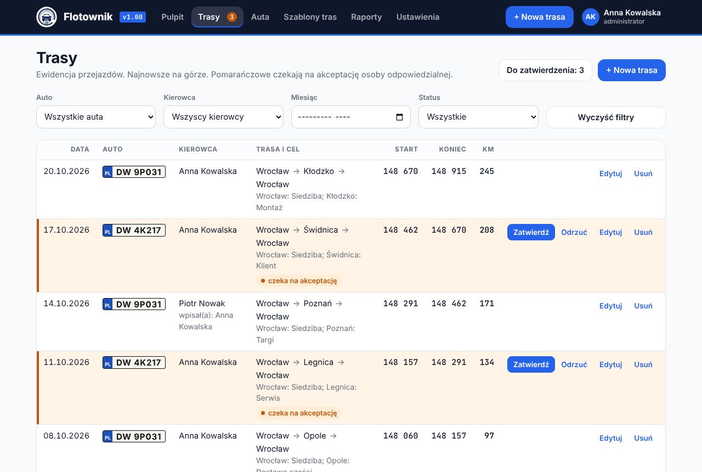Open the Auto filter dropdown
The width and height of the screenshot is (702, 472).
click(x=96, y=117)
